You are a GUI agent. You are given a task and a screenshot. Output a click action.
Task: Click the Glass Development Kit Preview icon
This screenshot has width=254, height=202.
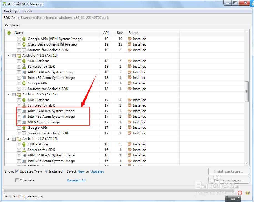pos(24,44)
